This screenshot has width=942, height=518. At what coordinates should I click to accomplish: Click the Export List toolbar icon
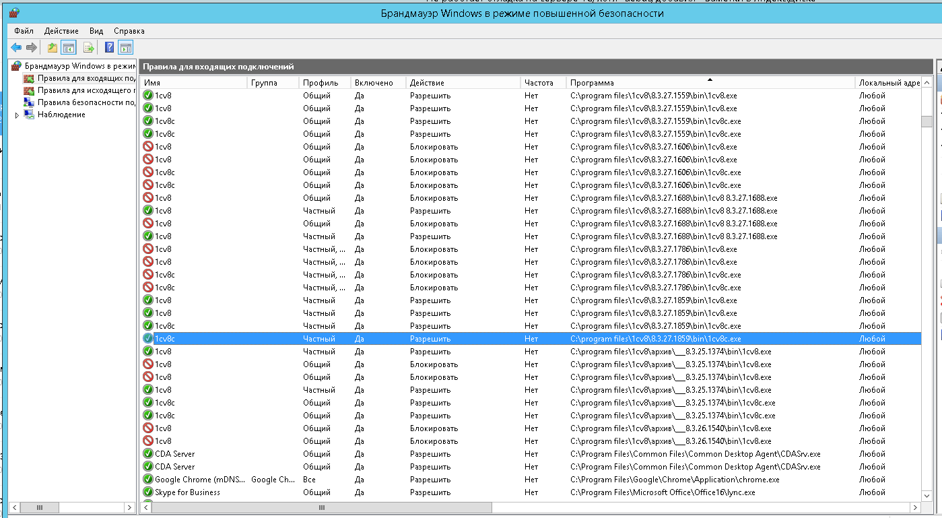click(x=88, y=47)
